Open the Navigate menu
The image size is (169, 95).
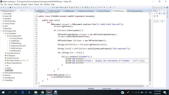pos(24,4)
